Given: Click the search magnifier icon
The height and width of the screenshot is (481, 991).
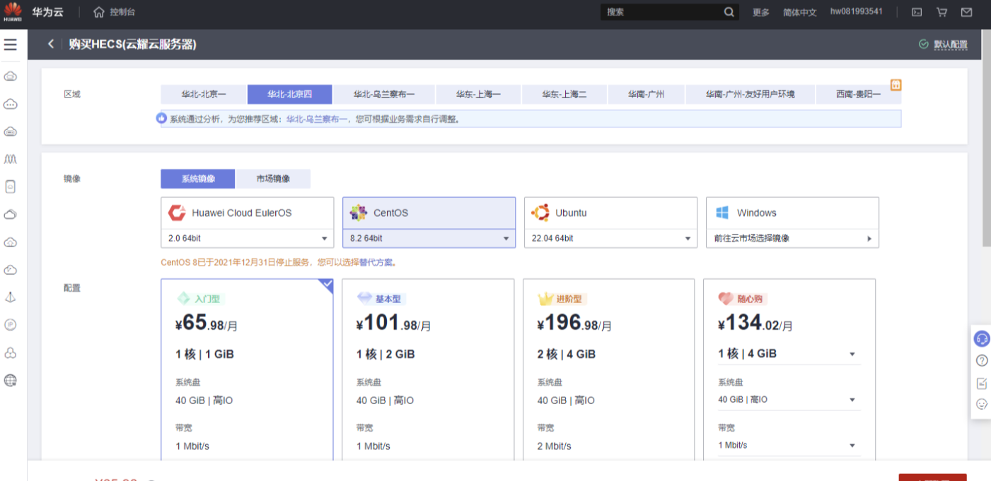Looking at the screenshot, I should 729,12.
